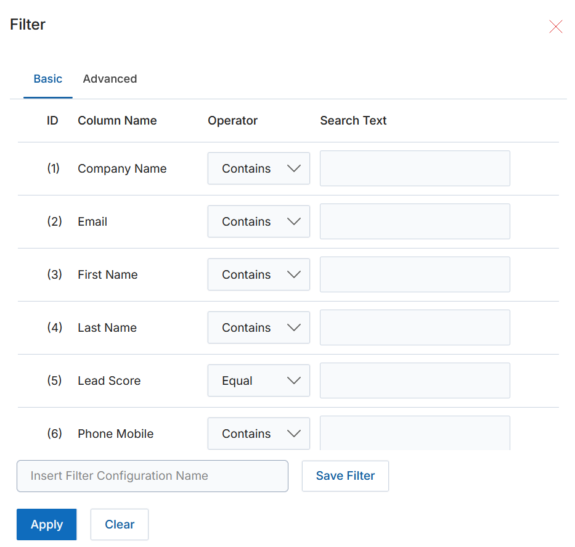
Task: Open the Email operator dropdown
Action: pyautogui.click(x=258, y=221)
